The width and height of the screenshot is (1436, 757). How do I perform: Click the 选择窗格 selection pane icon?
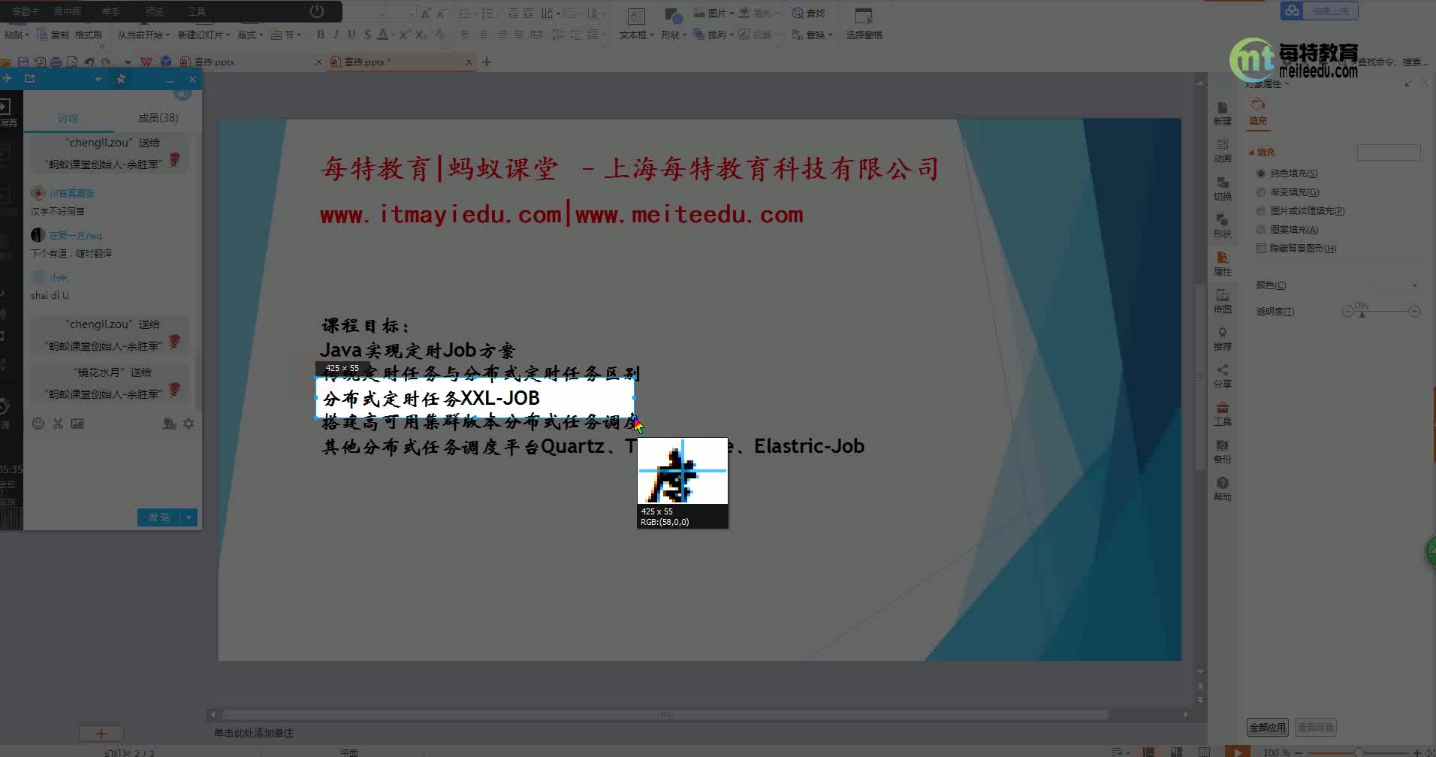tap(864, 23)
